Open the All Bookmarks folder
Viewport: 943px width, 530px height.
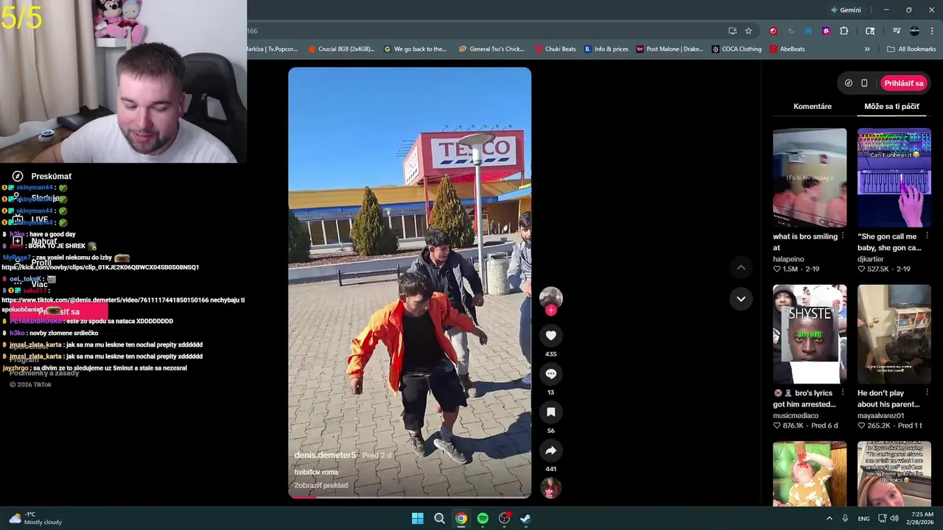pos(911,49)
